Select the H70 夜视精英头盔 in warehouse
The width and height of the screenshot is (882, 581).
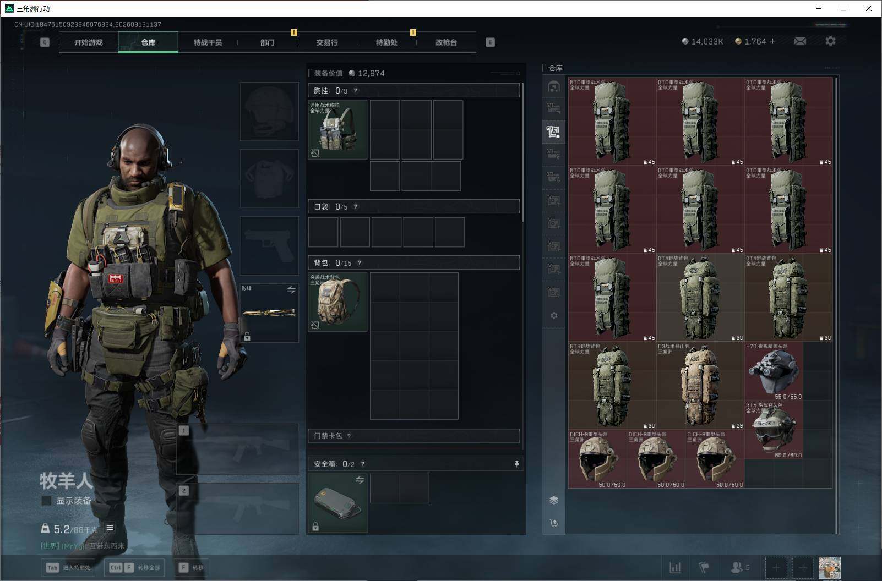(774, 371)
